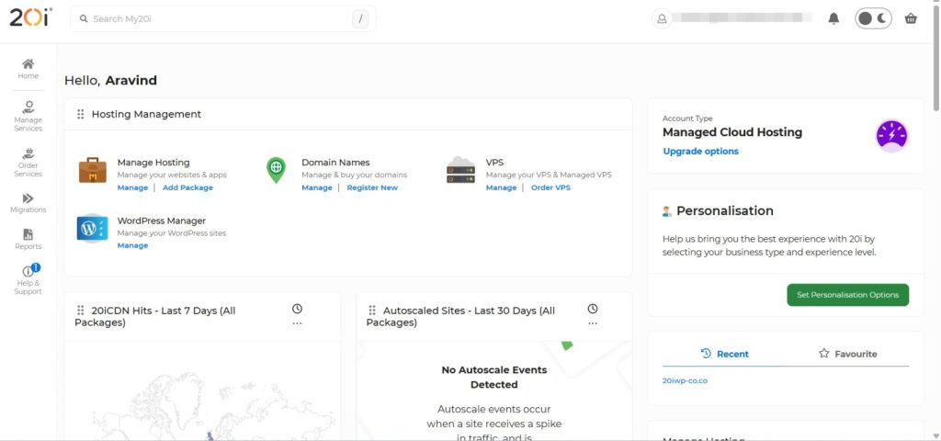Click Manage under Domain Names
941x441 pixels.
pos(317,187)
